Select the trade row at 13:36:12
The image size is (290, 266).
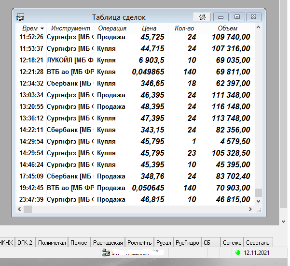(x=135, y=118)
